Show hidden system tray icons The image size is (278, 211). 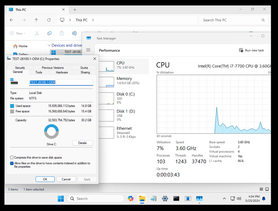tap(224, 199)
